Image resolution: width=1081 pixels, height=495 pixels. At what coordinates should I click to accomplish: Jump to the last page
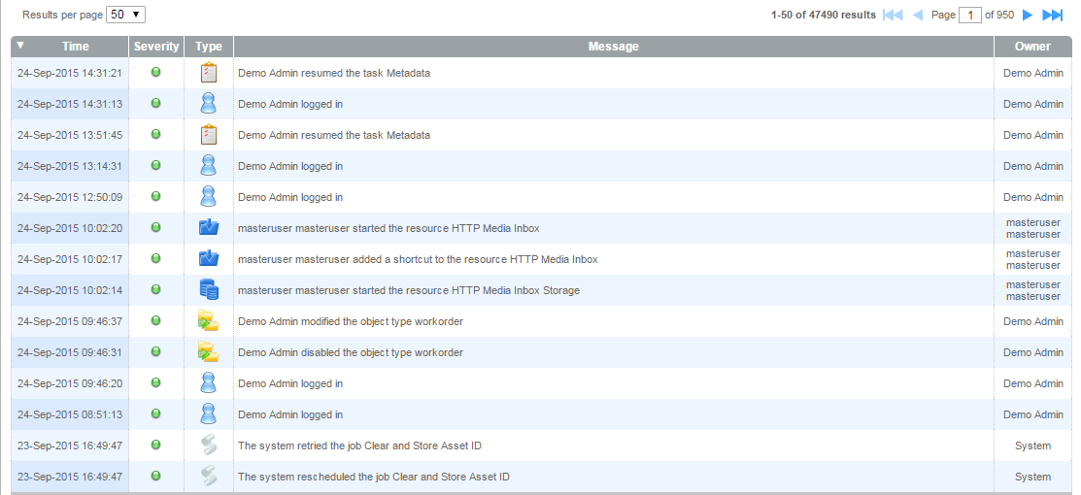[x=1053, y=15]
